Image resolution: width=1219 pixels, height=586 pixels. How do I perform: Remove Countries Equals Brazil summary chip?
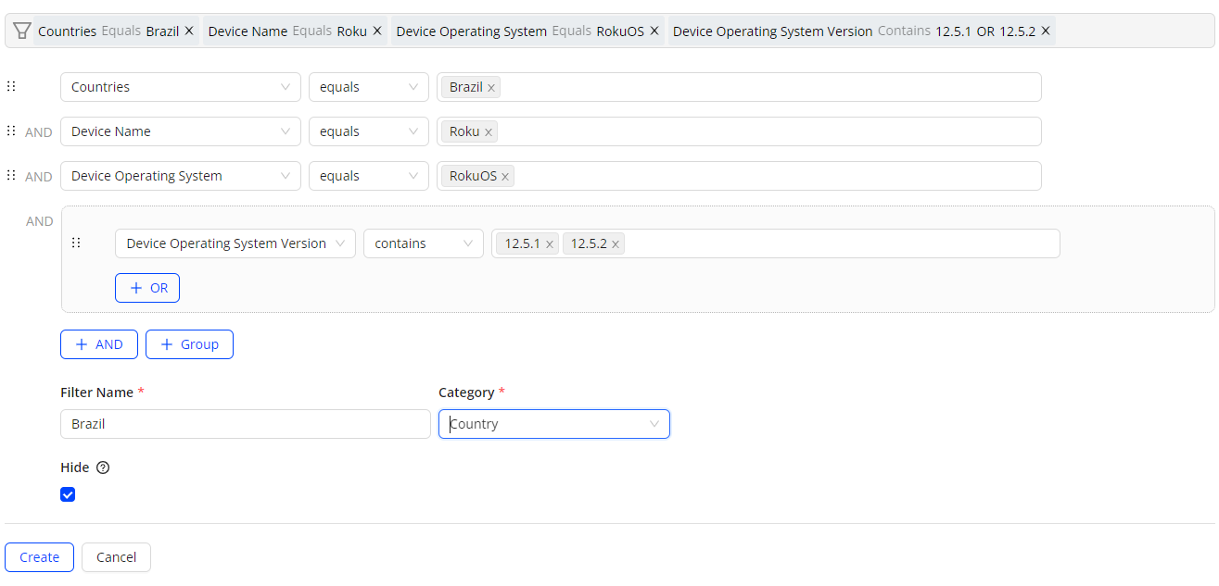tap(189, 31)
